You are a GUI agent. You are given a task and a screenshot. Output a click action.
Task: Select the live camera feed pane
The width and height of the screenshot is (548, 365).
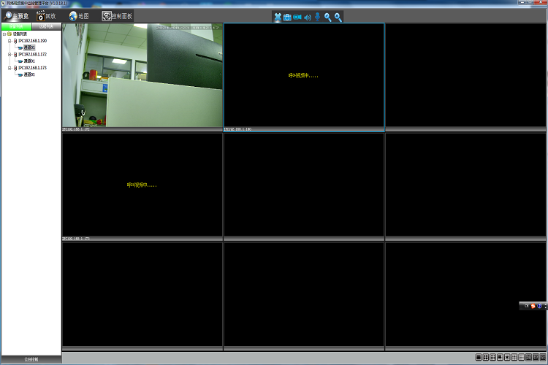point(142,75)
